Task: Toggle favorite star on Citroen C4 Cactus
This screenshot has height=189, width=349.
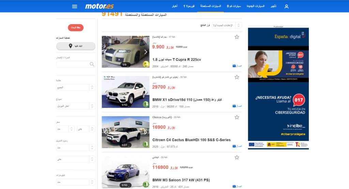Action: click(x=237, y=117)
